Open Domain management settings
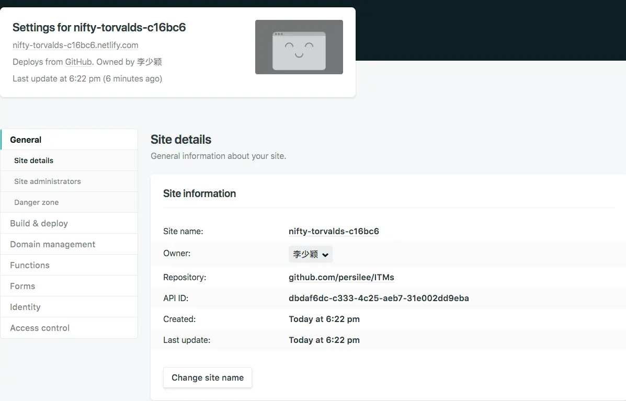 pyautogui.click(x=52, y=244)
